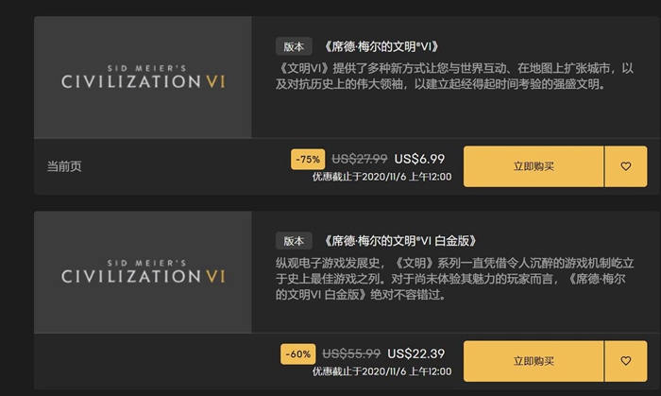The image size is (661, 396).
Task: Click the 版本 badge beside the 白金版 title
Action: point(294,241)
